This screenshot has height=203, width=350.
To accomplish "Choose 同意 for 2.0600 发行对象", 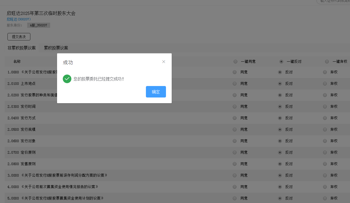I will click(x=235, y=141).
